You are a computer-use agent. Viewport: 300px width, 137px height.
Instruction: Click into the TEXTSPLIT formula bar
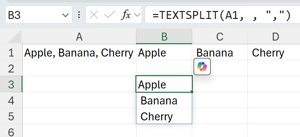click(x=222, y=15)
